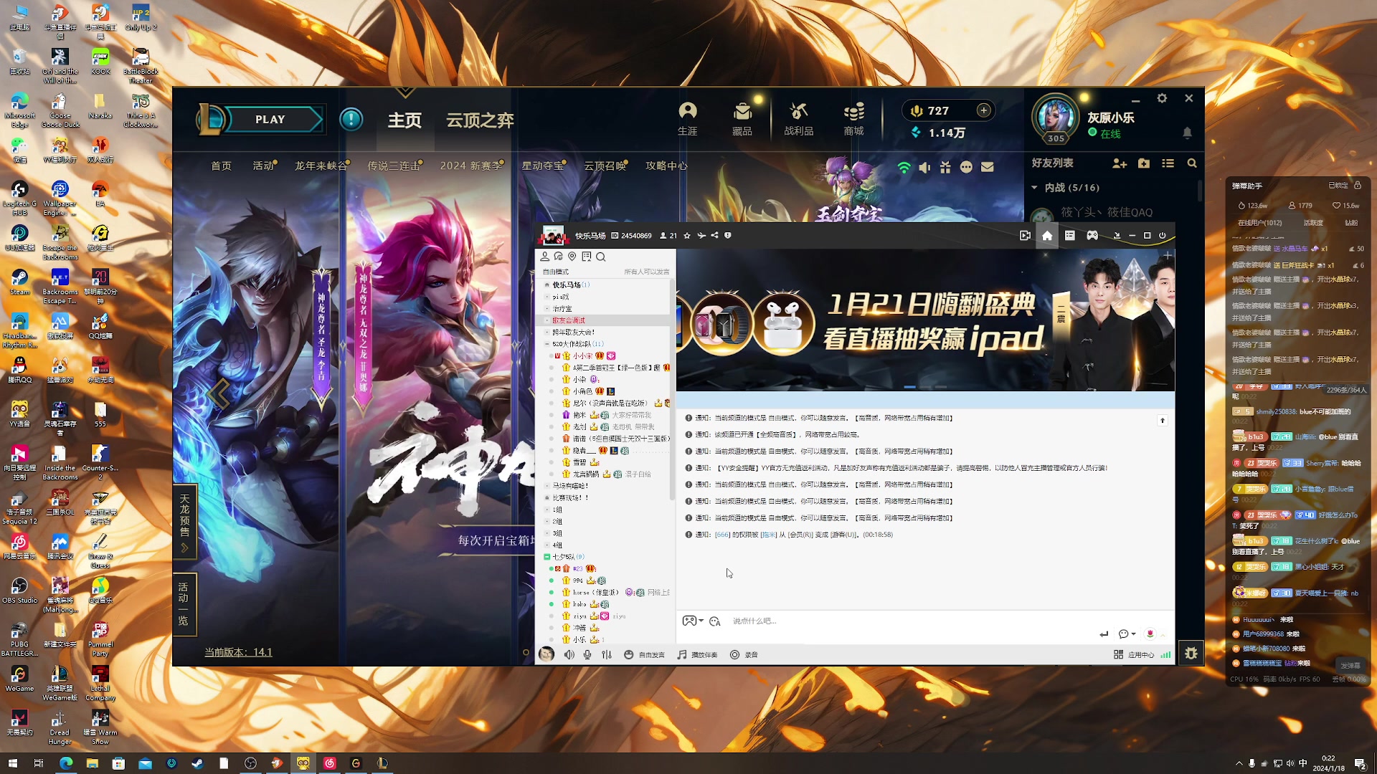Click the green network signal icon in League
The image size is (1377, 774).
(x=904, y=167)
